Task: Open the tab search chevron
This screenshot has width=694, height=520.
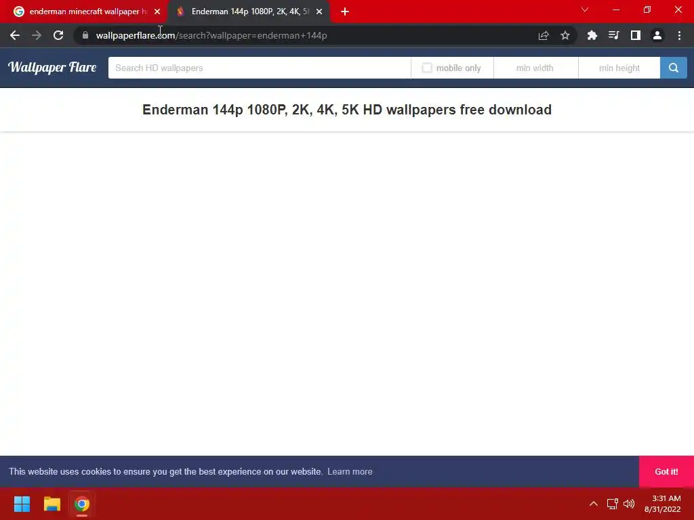Action: pos(585,9)
